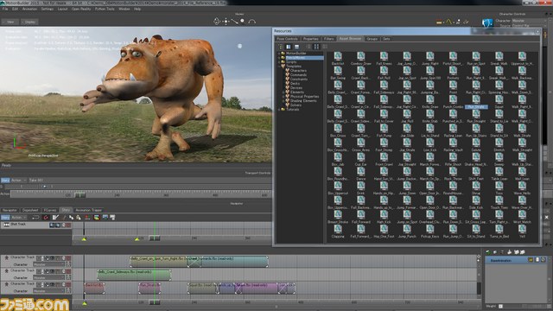This screenshot has width=553, height=311.
Task: Toggle red mute button on third Character Track
Action: [68, 284]
